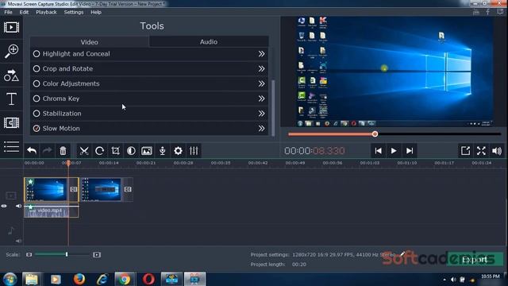This screenshot has height=286, width=508.
Task: Select the Slow Motion radio button
Action: [x=37, y=129]
